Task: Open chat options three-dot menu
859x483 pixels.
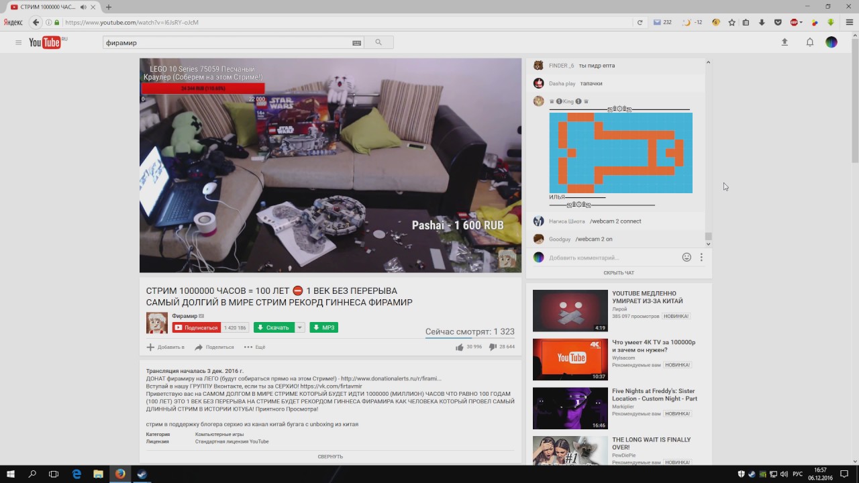Action: pos(701,257)
